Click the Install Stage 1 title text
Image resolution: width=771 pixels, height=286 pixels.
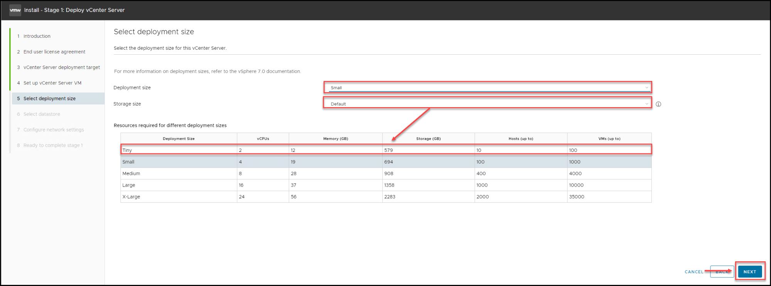coord(74,10)
